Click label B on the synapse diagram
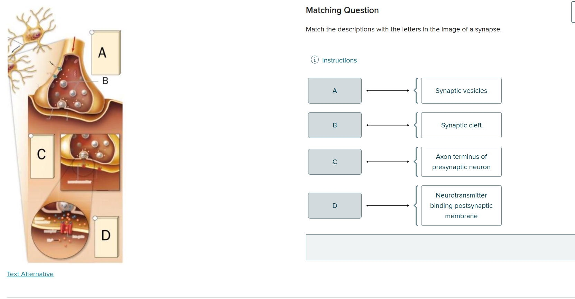 coord(105,81)
